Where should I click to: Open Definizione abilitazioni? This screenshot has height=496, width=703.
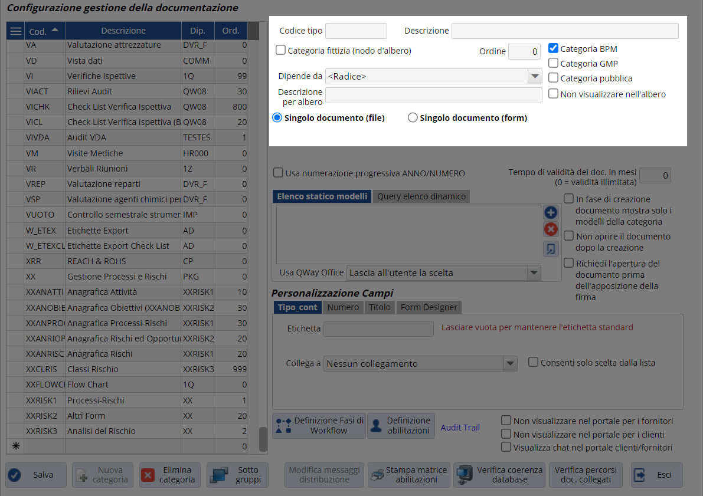[401, 425]
